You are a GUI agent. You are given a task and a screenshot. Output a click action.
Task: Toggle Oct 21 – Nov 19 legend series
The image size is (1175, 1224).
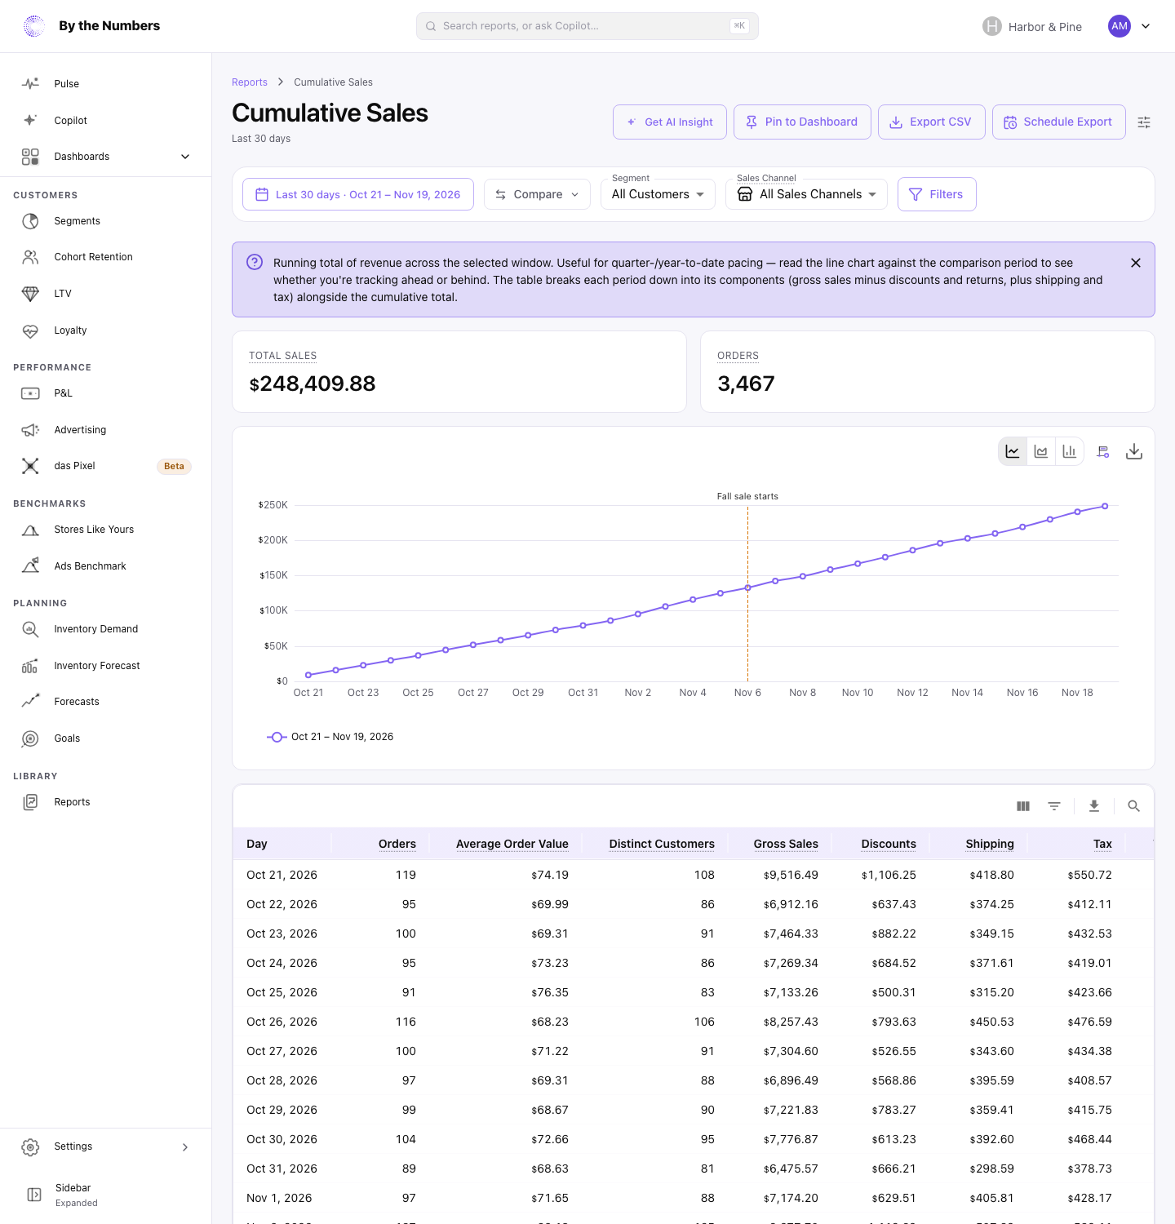coord(330,737)
